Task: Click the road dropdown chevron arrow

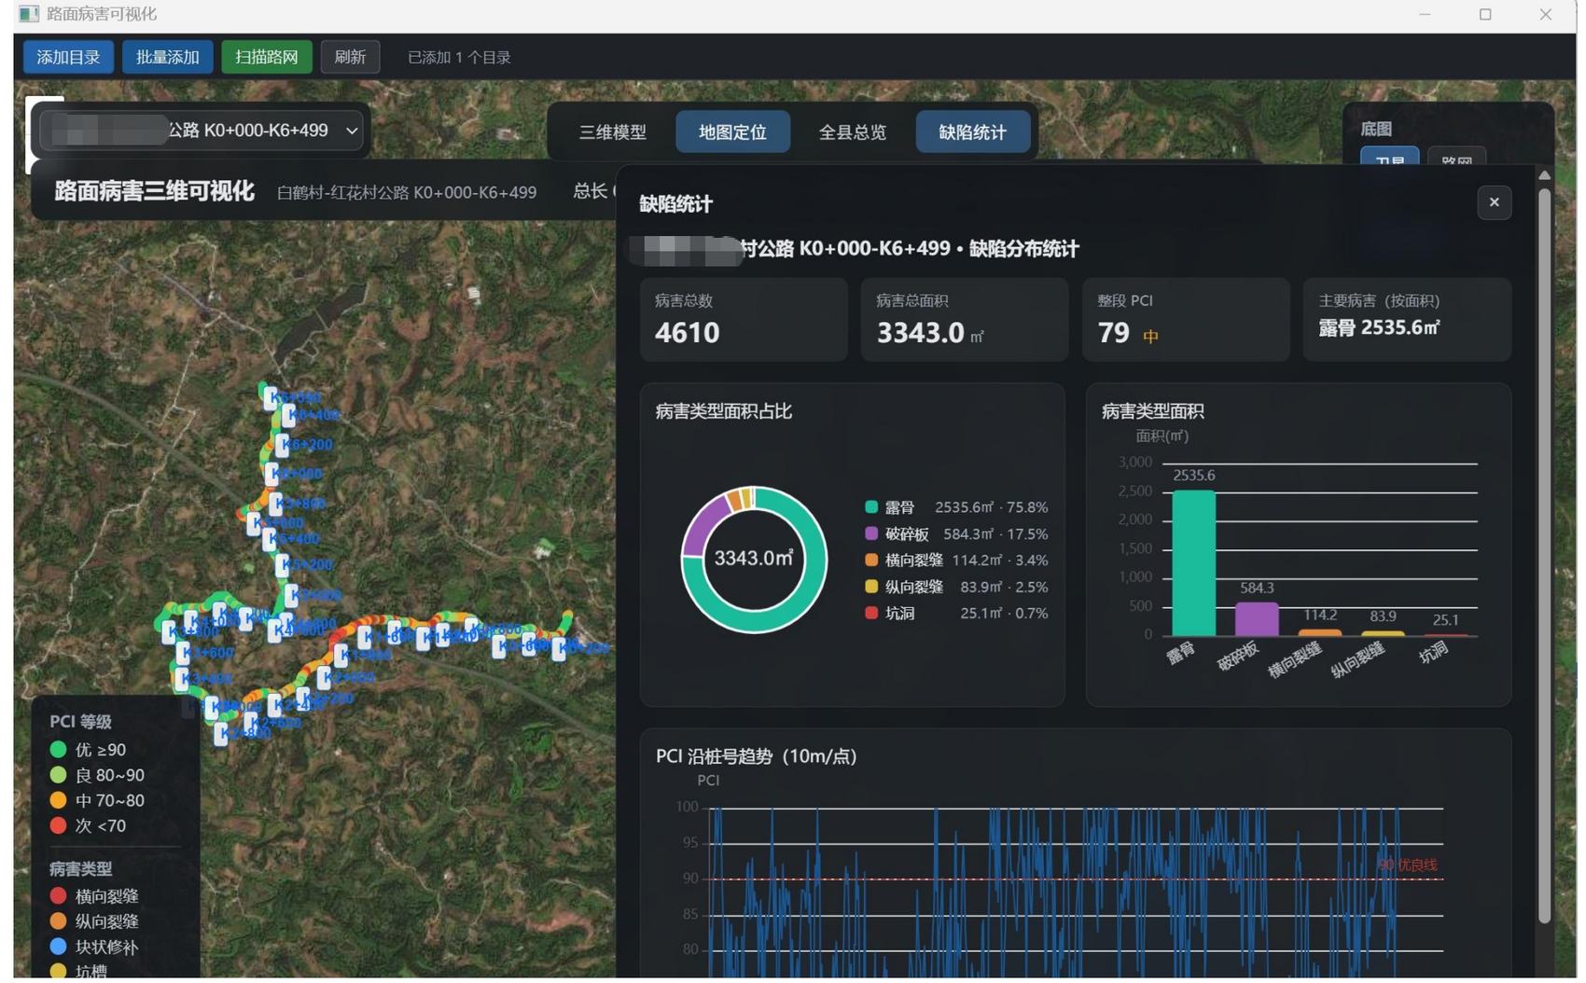Action: point(352,131)
